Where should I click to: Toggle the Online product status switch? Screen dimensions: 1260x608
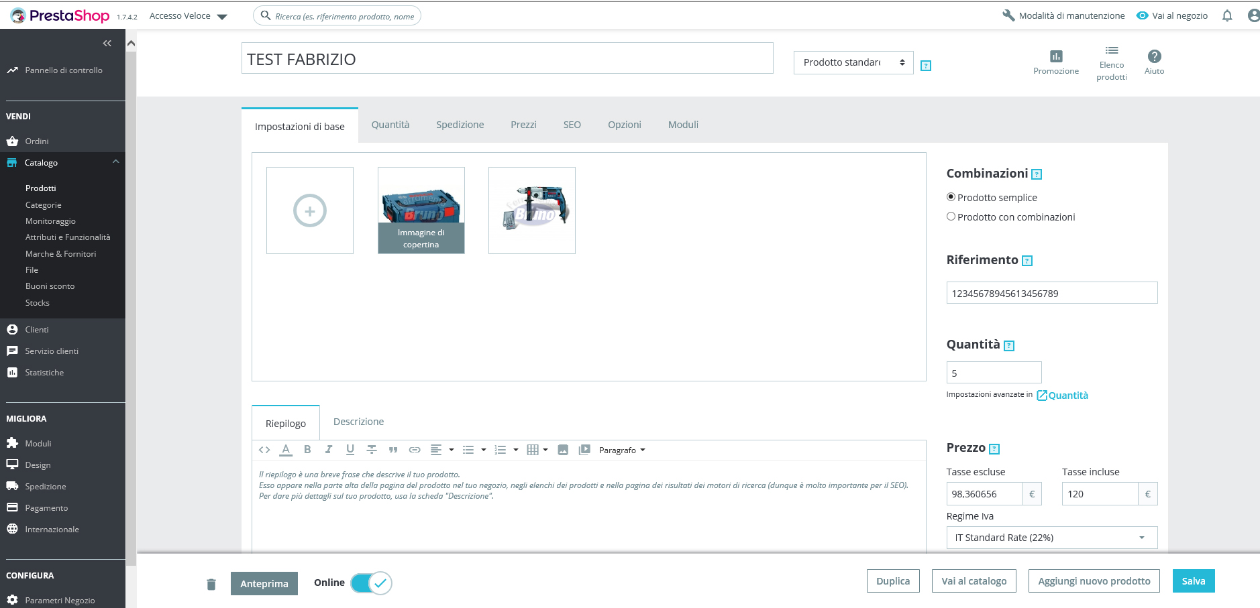tap(371, 583)
